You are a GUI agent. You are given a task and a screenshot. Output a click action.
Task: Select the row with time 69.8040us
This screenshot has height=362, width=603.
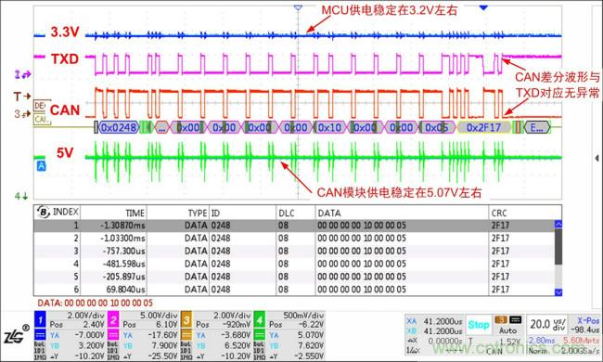[294, 289]
